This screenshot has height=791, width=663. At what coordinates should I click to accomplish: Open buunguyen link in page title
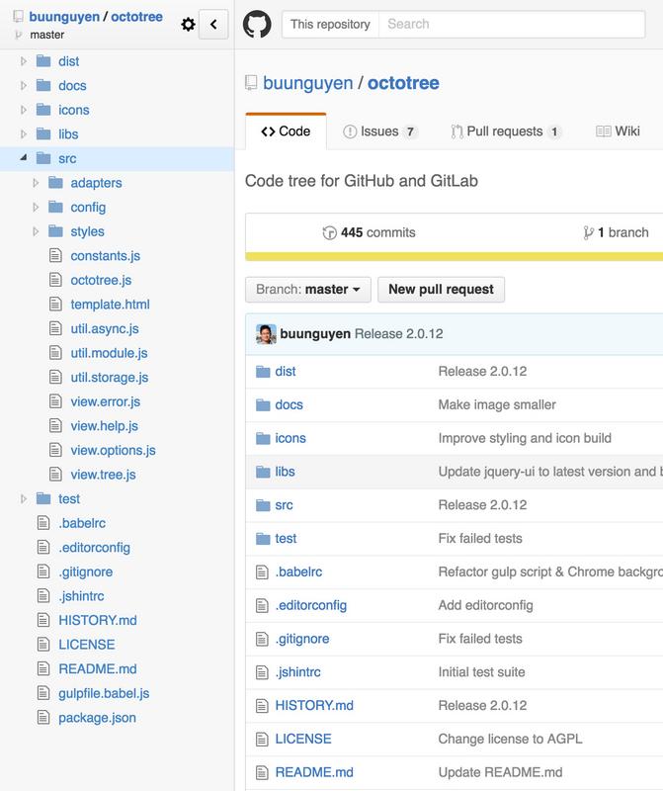pos(307,83)
